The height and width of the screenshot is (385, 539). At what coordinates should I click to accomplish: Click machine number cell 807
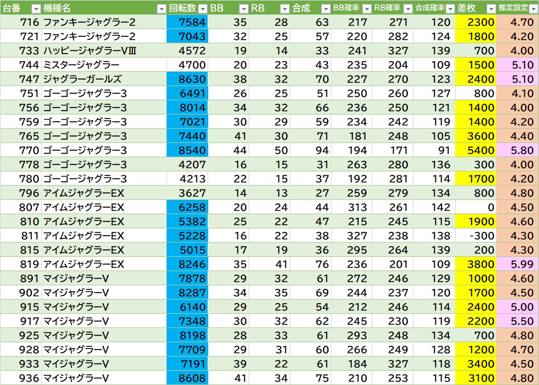pos(21,207)
